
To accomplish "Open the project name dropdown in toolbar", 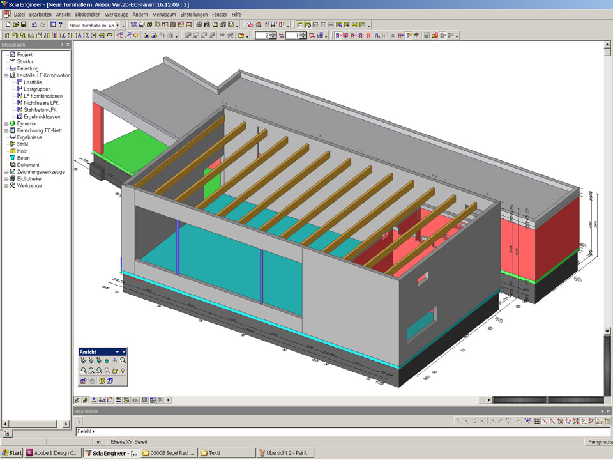I will (x=117, y=25).
